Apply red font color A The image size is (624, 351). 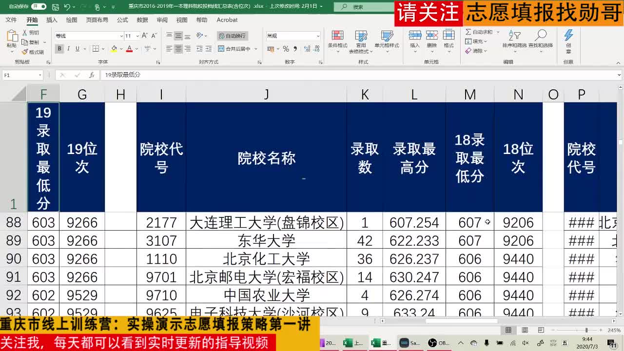point(129,49)
